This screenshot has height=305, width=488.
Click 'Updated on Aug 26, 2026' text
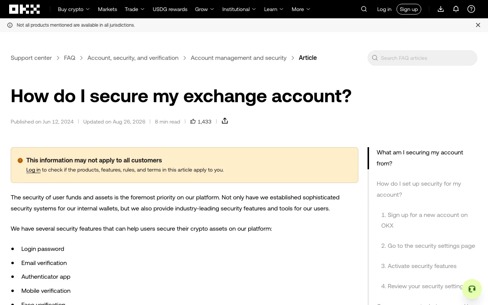point(114,122)
